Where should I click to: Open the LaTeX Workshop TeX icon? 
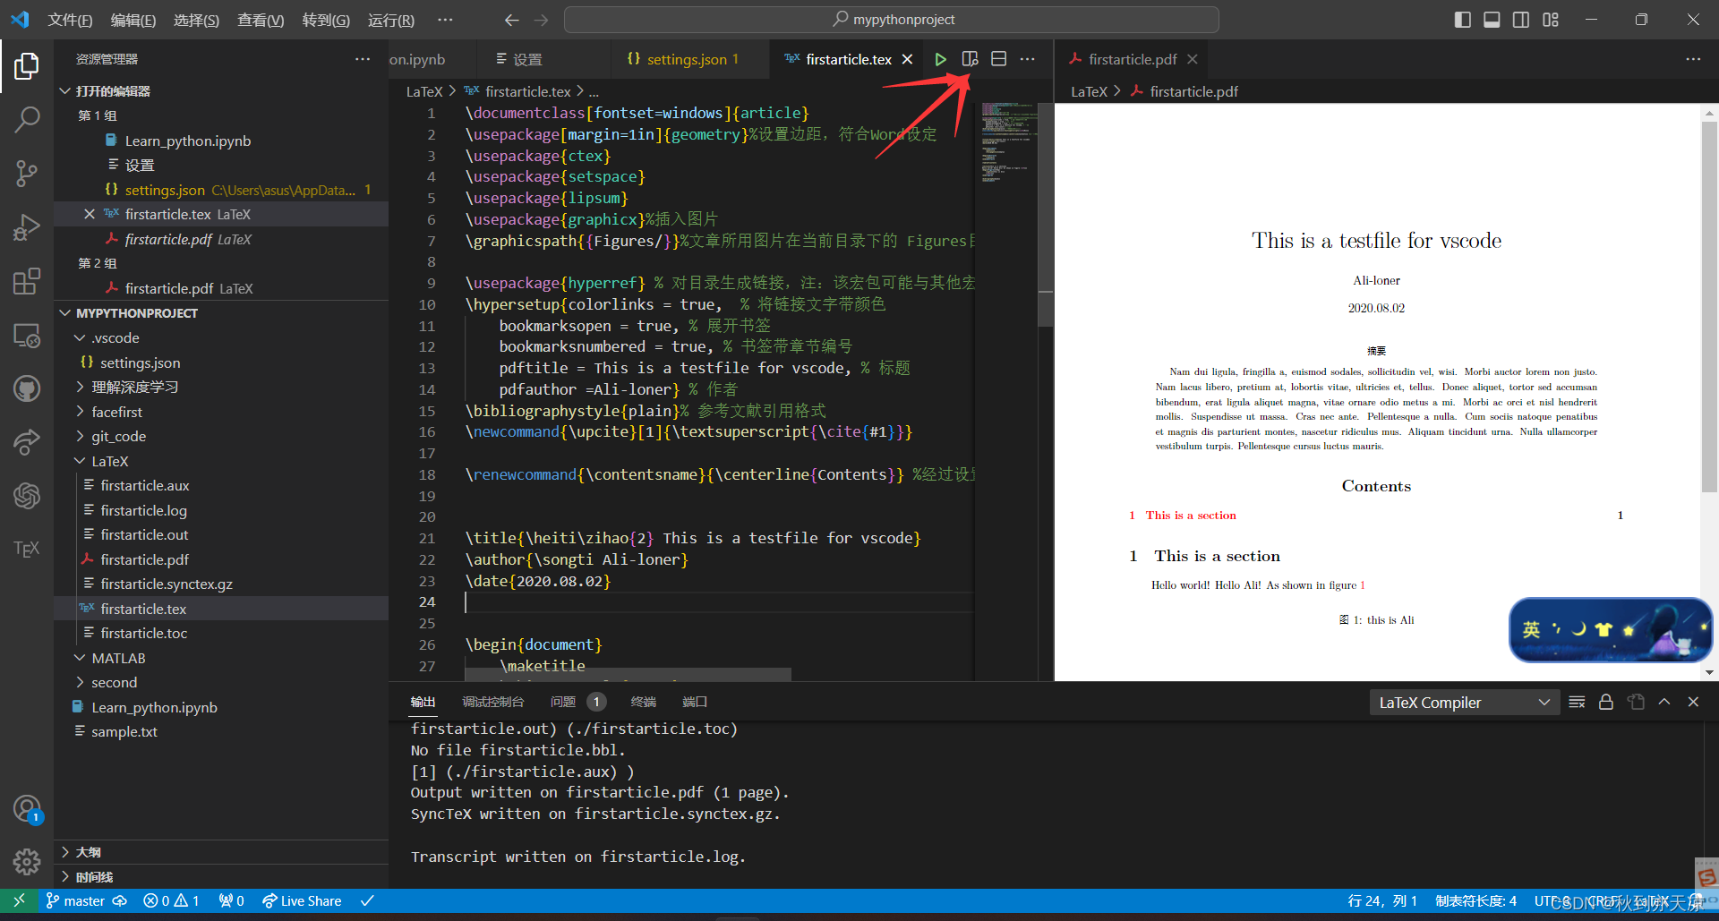(x=27, y=549)
